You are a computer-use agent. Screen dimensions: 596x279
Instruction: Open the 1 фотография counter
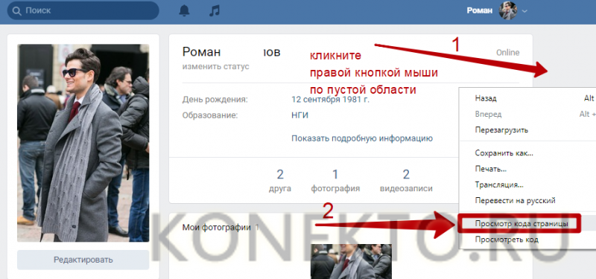click(x=335, y=181)
